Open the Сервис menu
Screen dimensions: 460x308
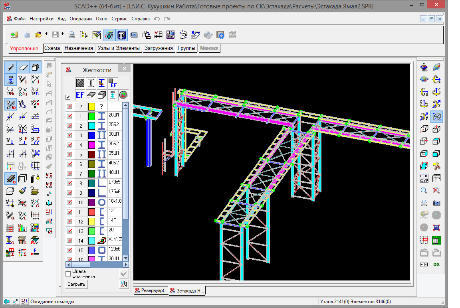119,19
